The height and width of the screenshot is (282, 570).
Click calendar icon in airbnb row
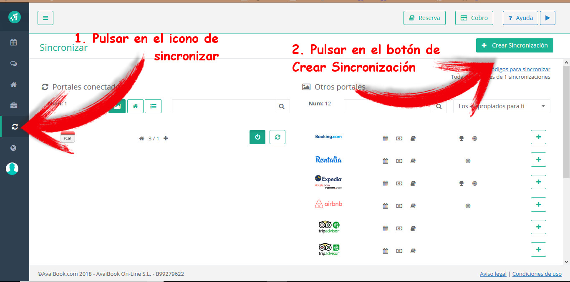[386, 206]
